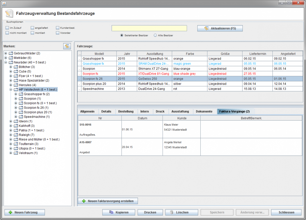Toggle the 'Kundenbest.' search option
Viewport: 306px width, 220px height.
58,28
